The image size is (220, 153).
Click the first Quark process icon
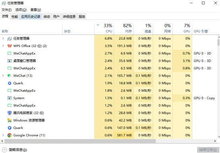coord(10,83)
